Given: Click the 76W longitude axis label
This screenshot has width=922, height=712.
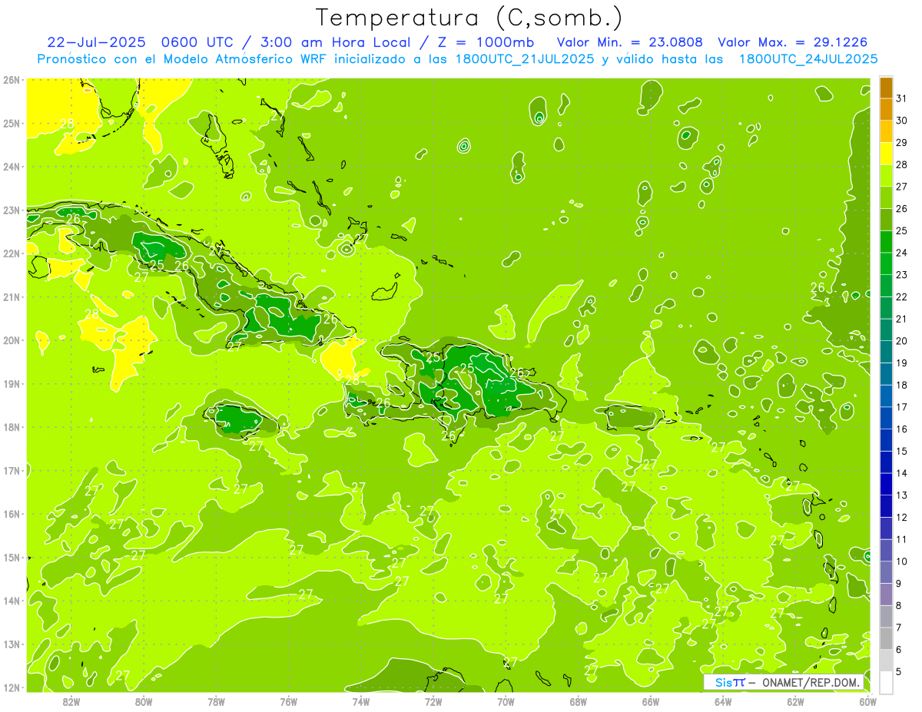Looking at the screenshot, I should pos(289,701).
